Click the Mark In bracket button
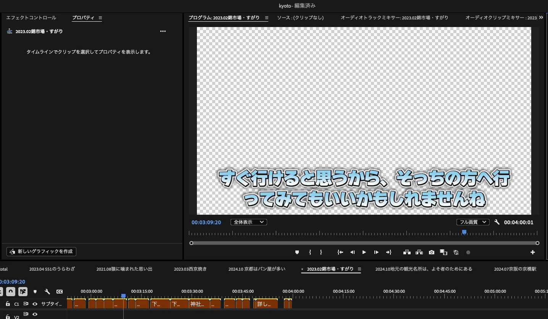The width and height of the screenshot is (548, 319). 310,252
